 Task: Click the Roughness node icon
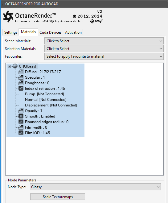click(21, 83)
